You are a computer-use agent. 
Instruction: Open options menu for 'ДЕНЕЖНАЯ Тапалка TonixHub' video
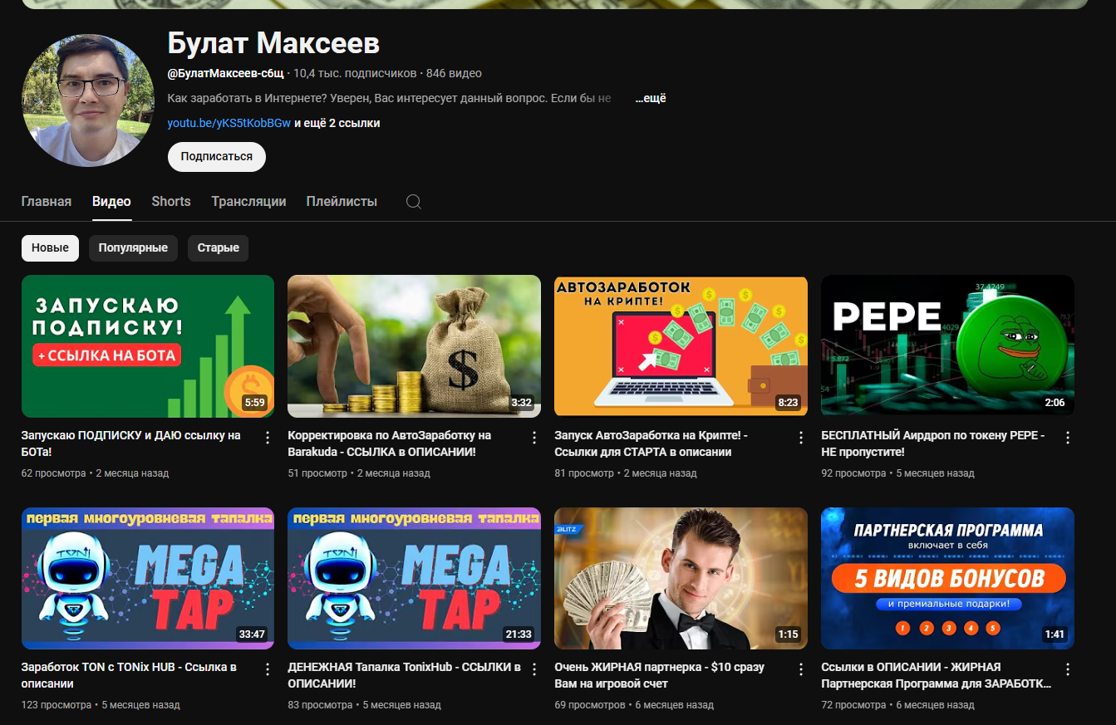[533, 669]
